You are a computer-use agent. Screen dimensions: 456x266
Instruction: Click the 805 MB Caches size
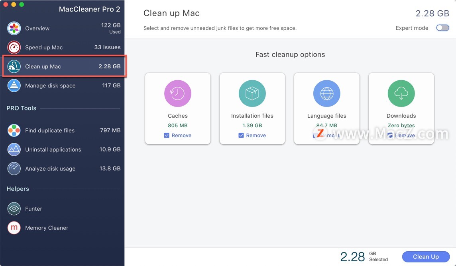point(178,125)
